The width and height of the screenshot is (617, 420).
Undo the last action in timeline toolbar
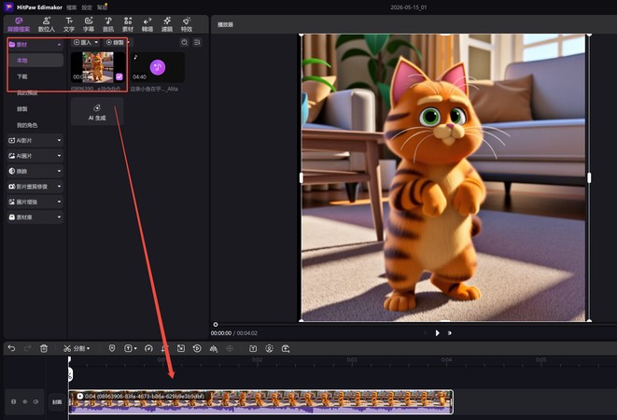click(x=11, y=348)
